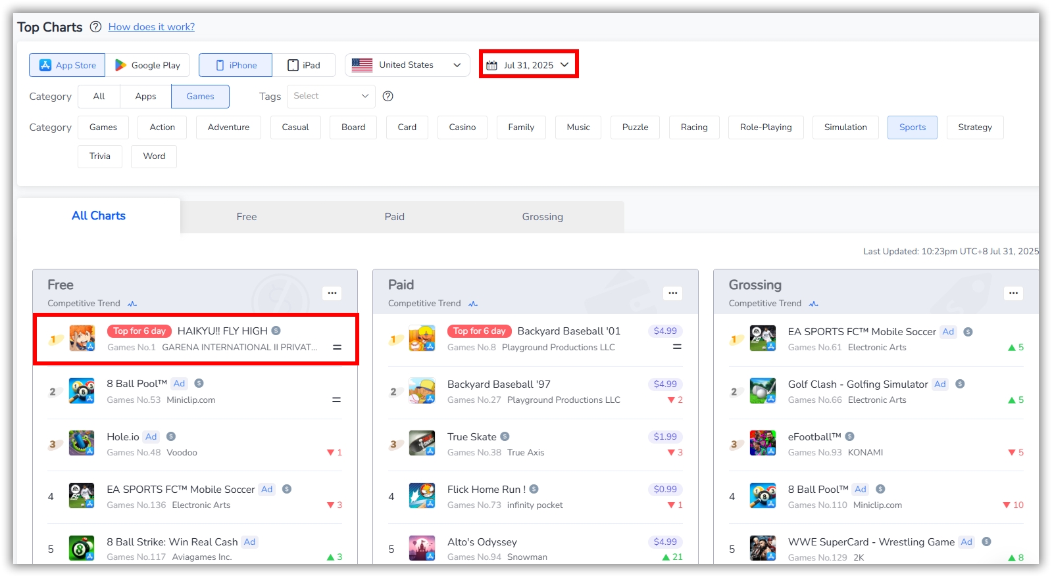Choose the Action subcategory
The image size is (1052, 577).
point(162,127)
